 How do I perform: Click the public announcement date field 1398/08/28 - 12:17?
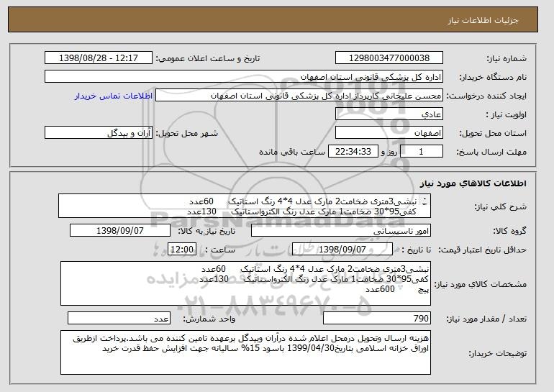click(x=99, y=58)
